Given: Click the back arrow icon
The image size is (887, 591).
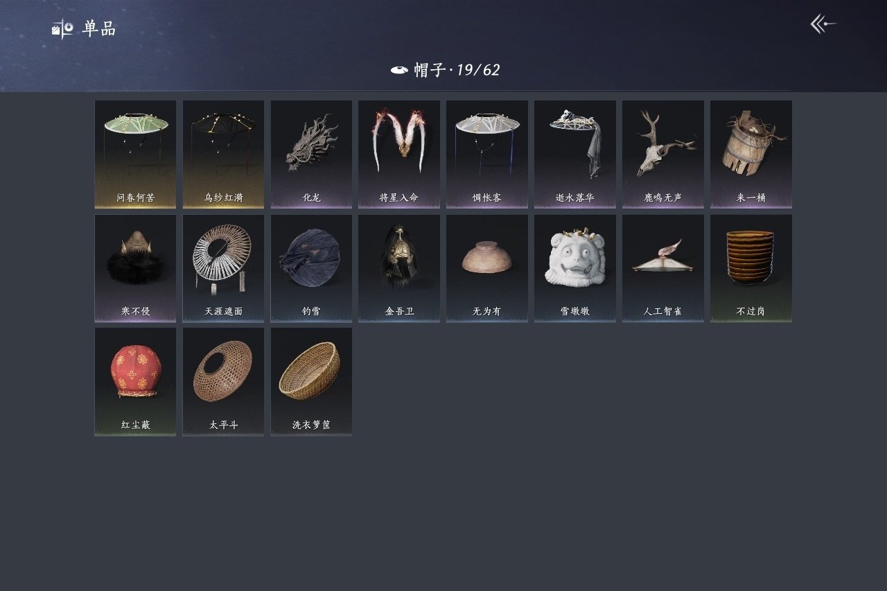Looking at the screenshot, I should (x=823, y=24).
